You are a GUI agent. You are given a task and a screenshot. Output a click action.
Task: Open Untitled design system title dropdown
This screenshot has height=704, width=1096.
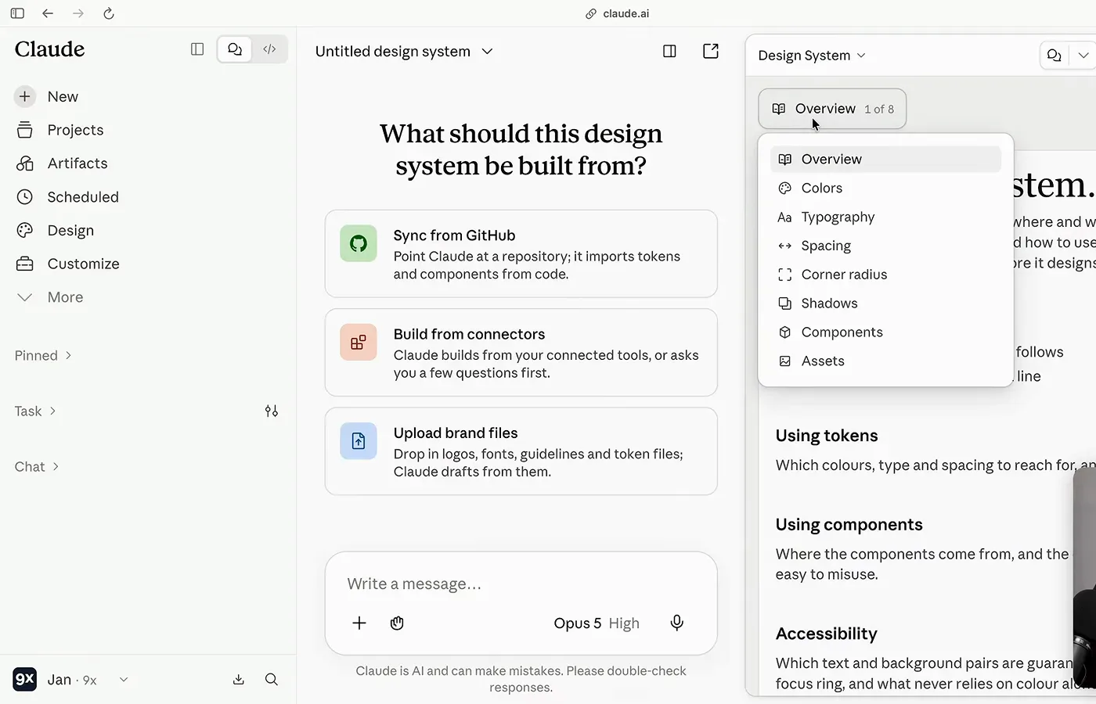click(404, 52)
